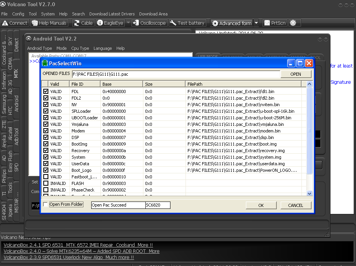Check the FLASH row checkbox

46,183
